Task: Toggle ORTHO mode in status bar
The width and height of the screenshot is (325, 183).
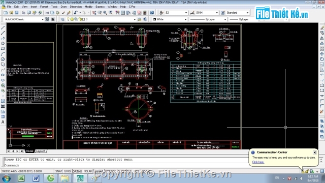Action: click(77, 171)
